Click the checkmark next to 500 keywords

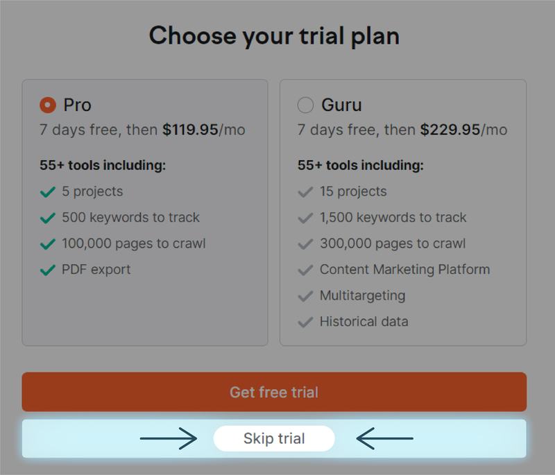(x=47, y=218)
